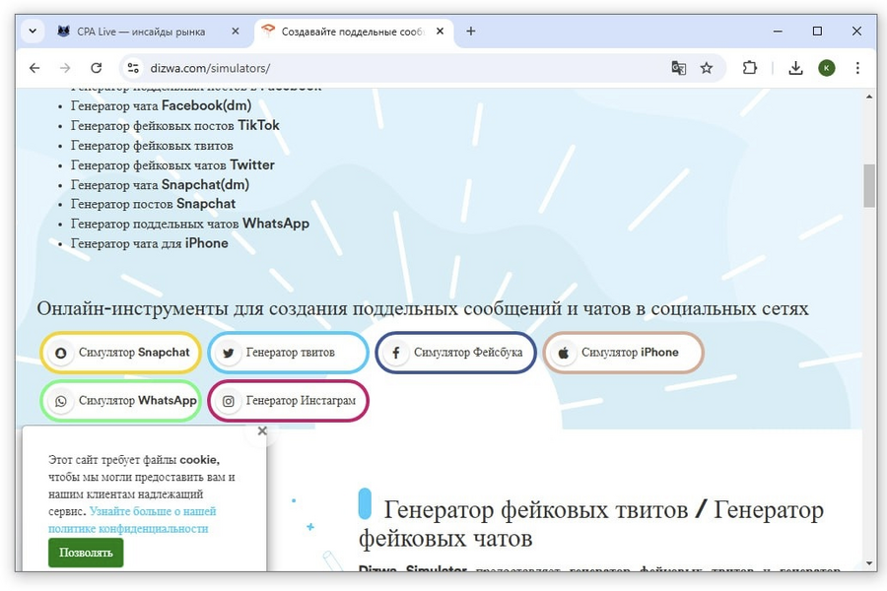Open the translate page icon
Viewport: 887px width, 591px height.
click(x=678, y=68)
